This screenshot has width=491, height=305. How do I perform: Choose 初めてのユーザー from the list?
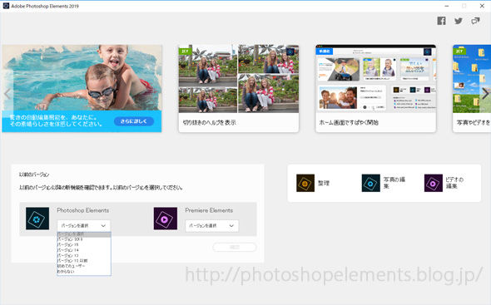(84, 266)
